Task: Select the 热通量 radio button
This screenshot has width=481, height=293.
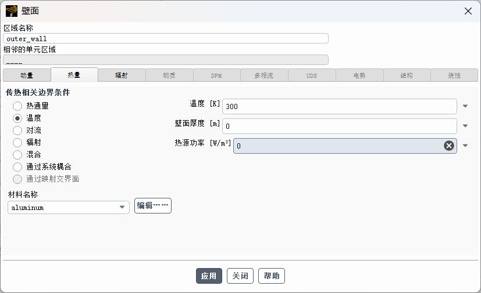Action: coord(17,106)
